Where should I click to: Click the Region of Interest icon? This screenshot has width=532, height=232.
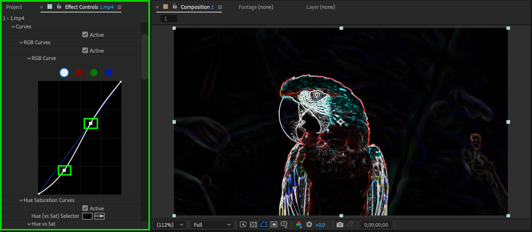tap(274, 225)
